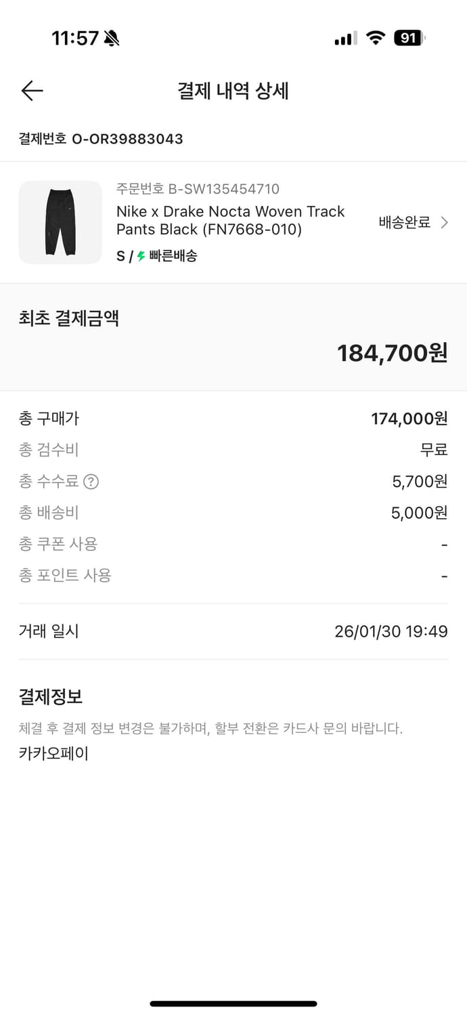Tap the bottom home indicator bar

point(234,1004)
